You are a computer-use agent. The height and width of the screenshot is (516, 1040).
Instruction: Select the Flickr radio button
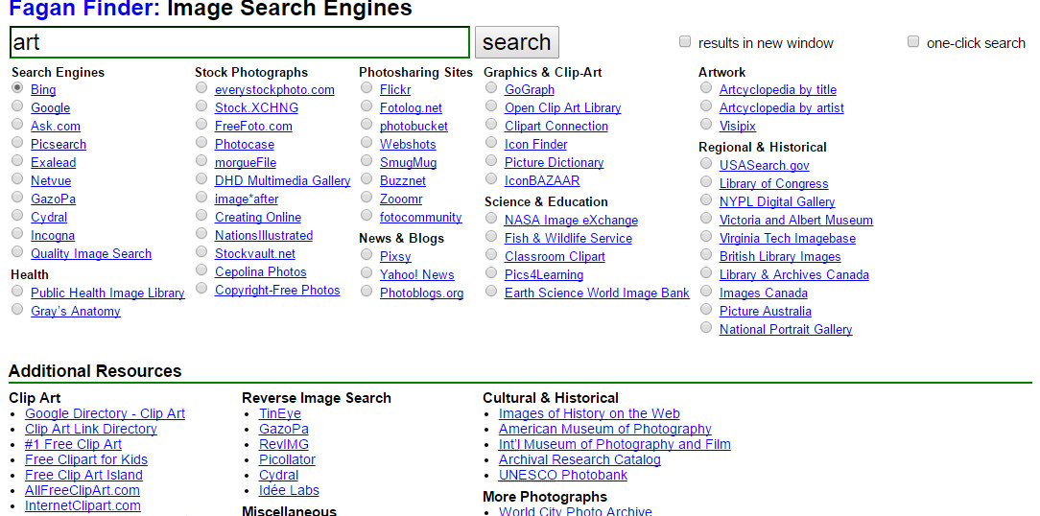[x=366, y=87]
